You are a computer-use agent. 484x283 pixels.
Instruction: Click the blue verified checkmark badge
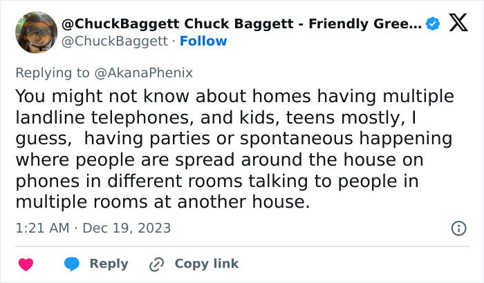tap(433, 24)
